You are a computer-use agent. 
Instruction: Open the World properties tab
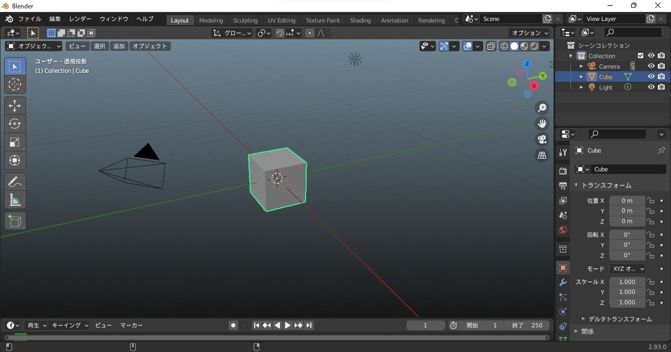coord(563,230)
